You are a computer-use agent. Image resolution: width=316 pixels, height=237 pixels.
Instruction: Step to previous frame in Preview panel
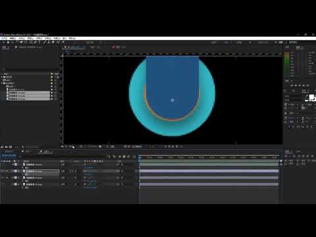pos(296,86)
